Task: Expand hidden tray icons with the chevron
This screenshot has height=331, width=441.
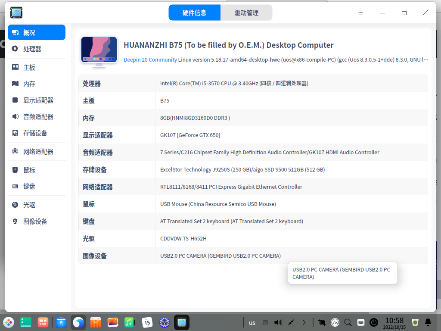Action: [304, 322]
